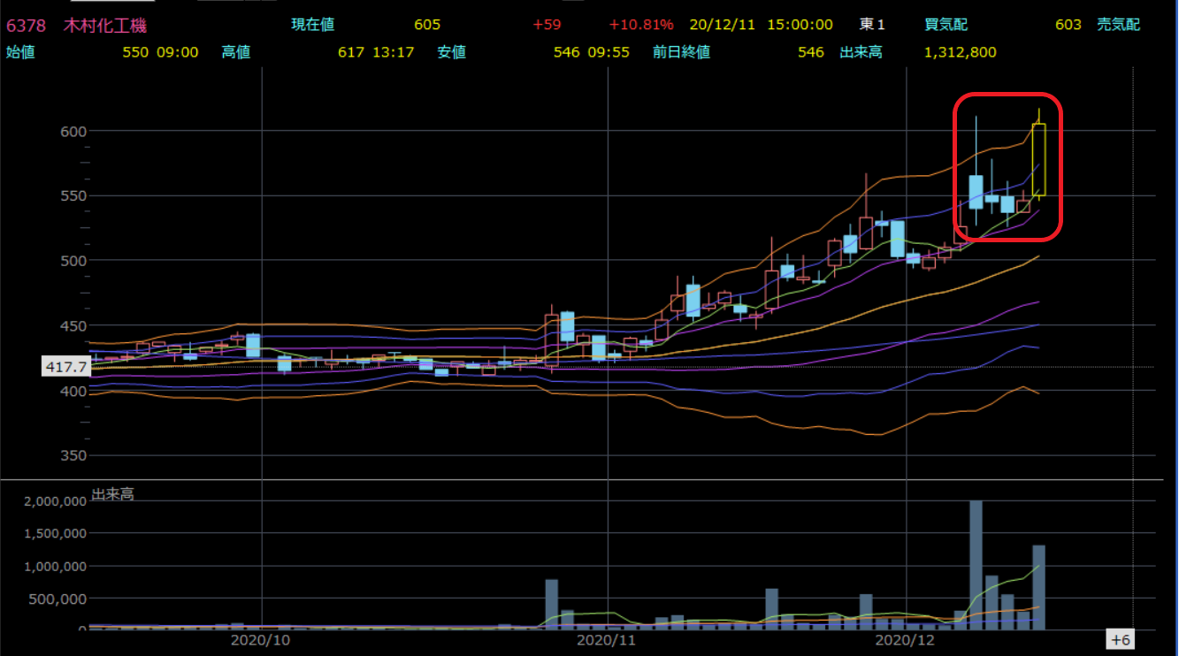Screen dimensions: 1179x656
Task: Click the high price value 617
Action: [x=351, y=52]
